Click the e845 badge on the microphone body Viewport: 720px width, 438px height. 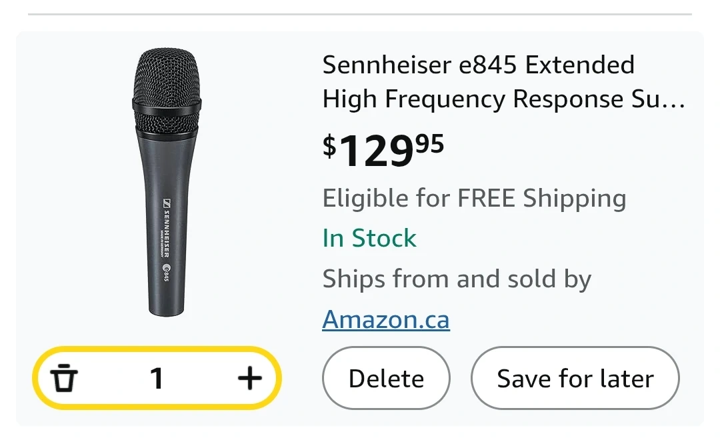coord(167,273)
